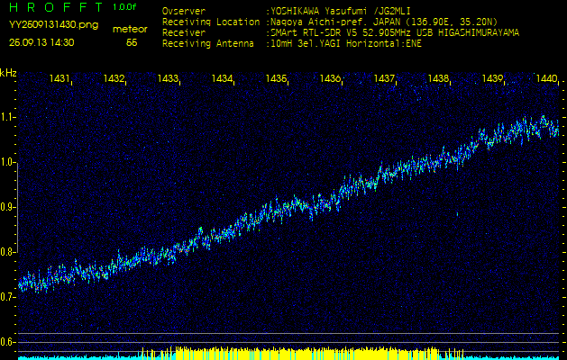Screen dimensions: 567x360
Task: Click the 1435 time marker
Action: (276, 79)
